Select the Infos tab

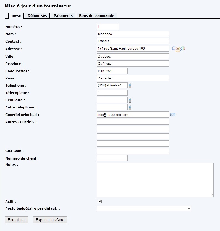(16, 16)
